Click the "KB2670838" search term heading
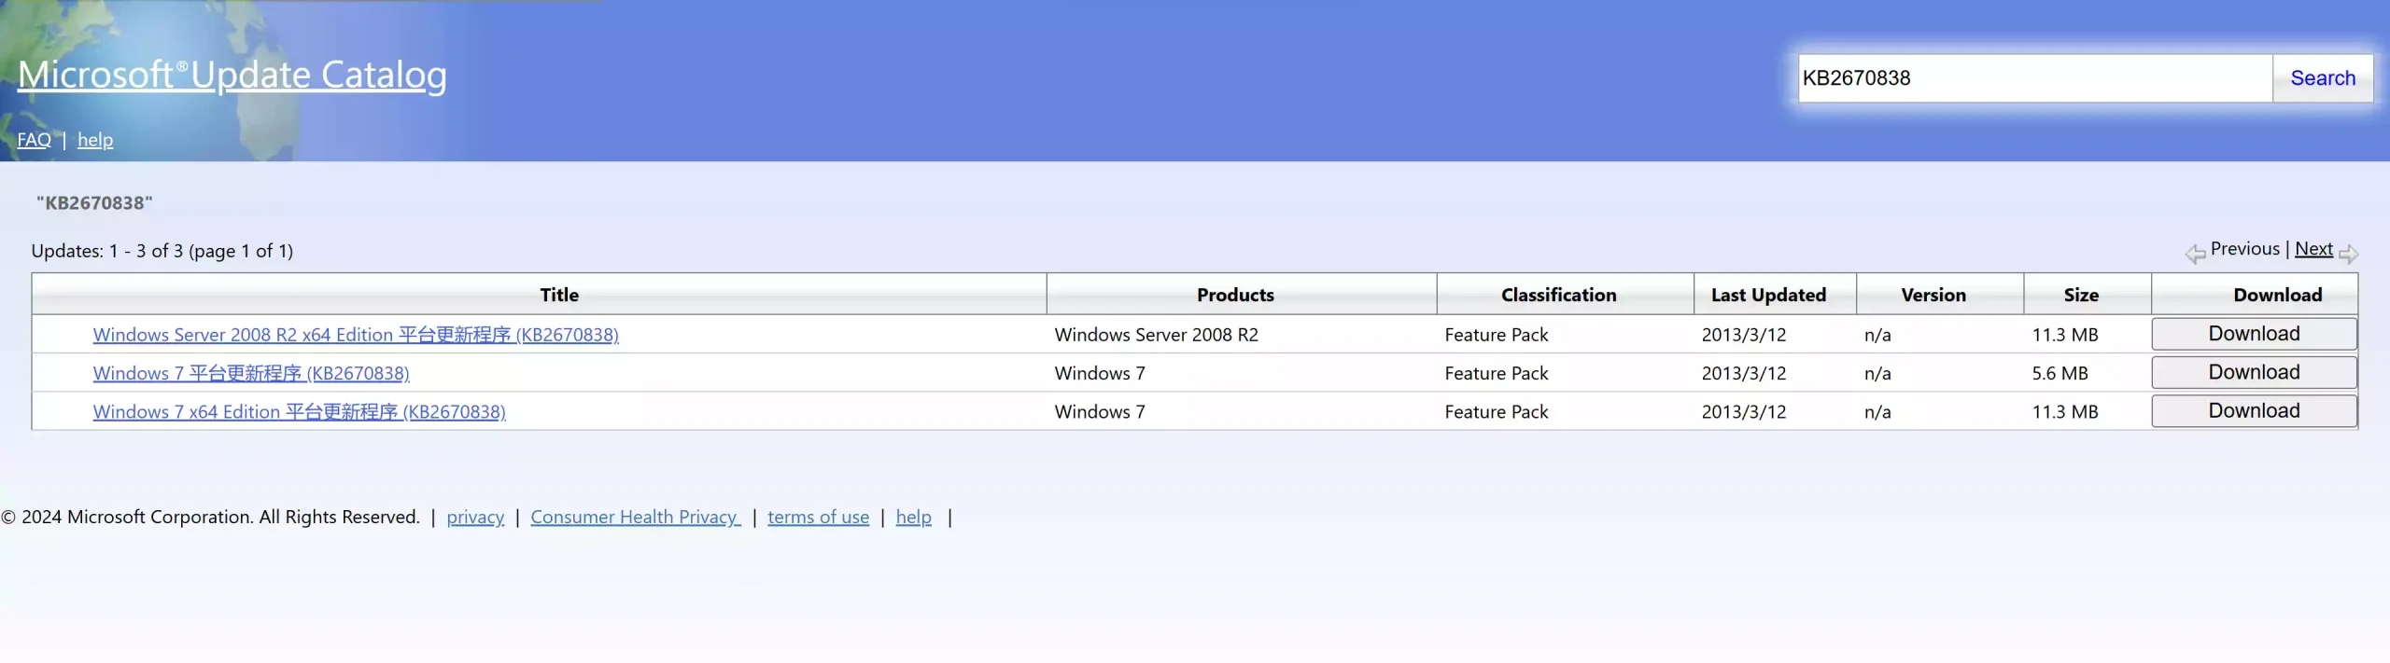 94,202
